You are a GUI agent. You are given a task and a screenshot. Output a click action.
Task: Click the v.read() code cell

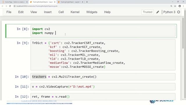tap(103, 97)
